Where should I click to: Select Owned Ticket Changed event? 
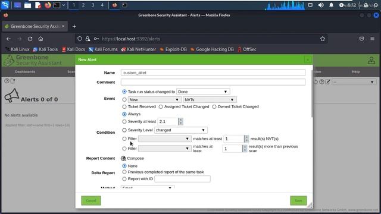214,107
